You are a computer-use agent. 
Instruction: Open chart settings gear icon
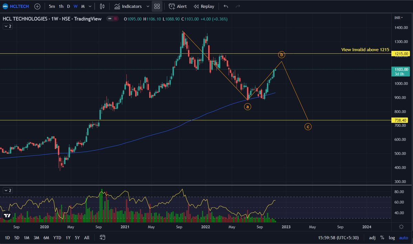click(x=401, y=226)
